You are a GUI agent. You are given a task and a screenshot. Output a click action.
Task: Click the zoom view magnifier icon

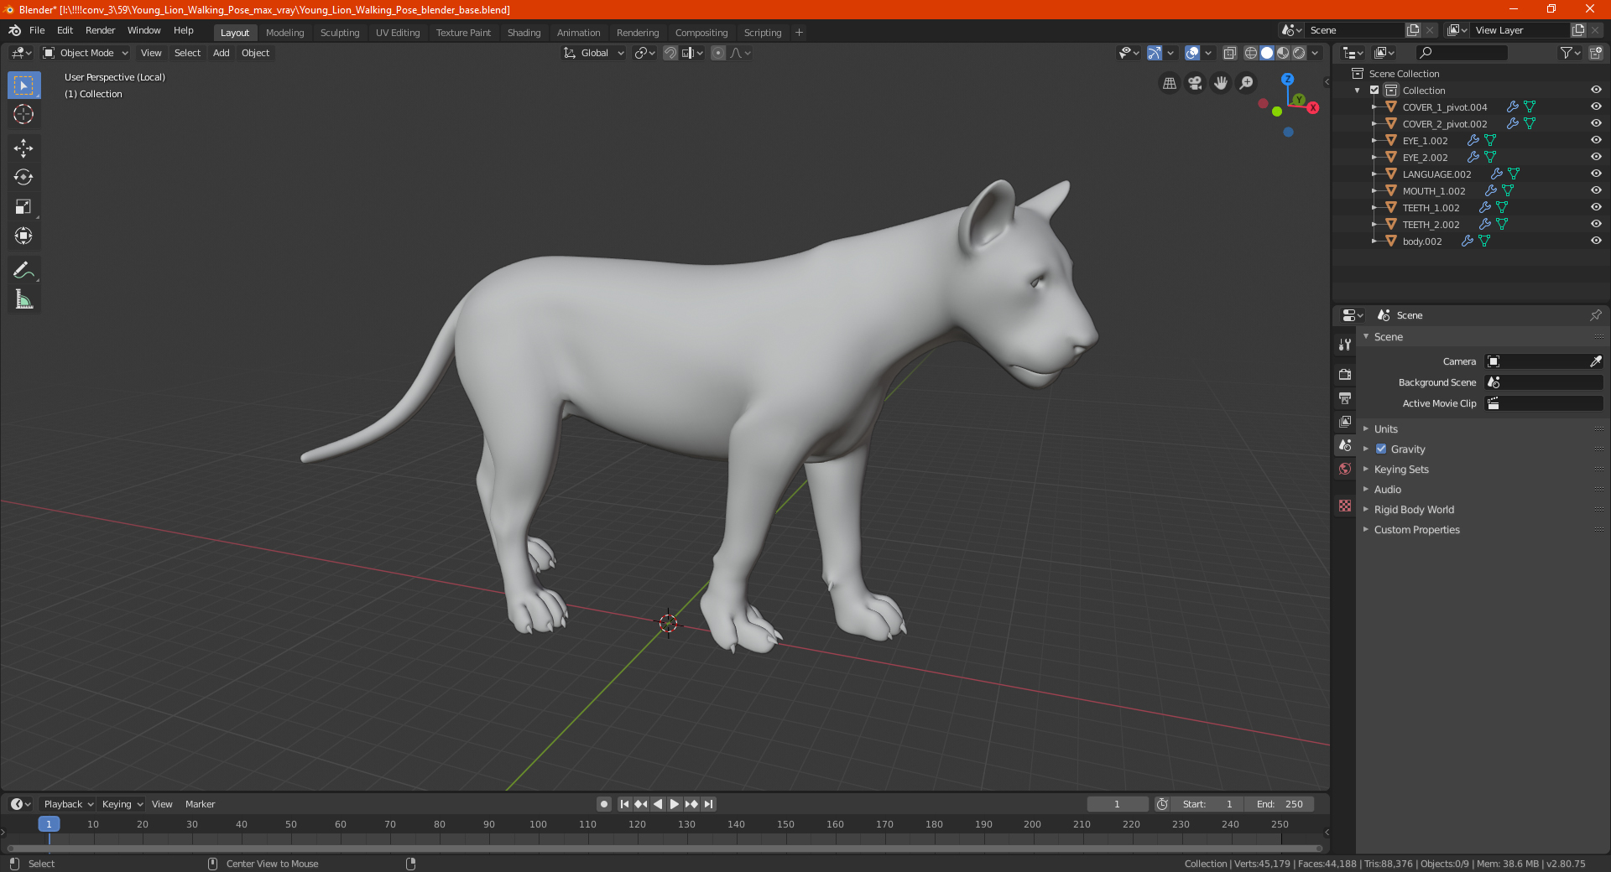(1247, 83)
